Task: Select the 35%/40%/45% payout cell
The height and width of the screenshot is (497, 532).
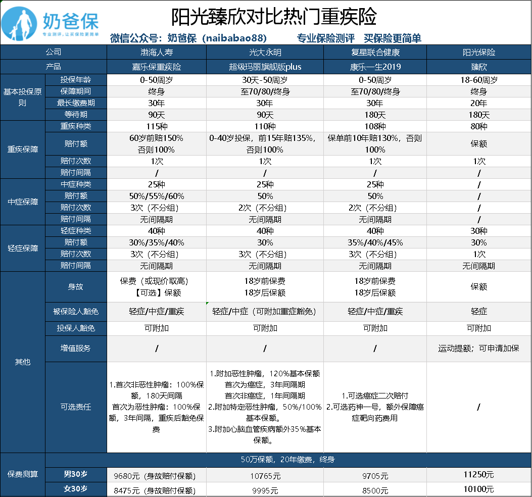Action: pyautogui.click(x=375, y=242)
